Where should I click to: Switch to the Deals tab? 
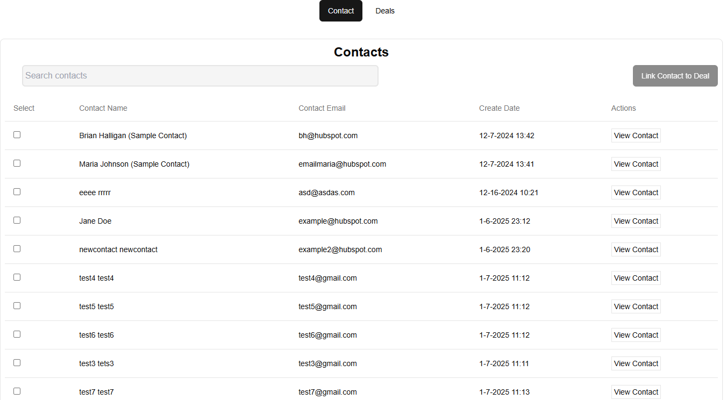[384, 11]
